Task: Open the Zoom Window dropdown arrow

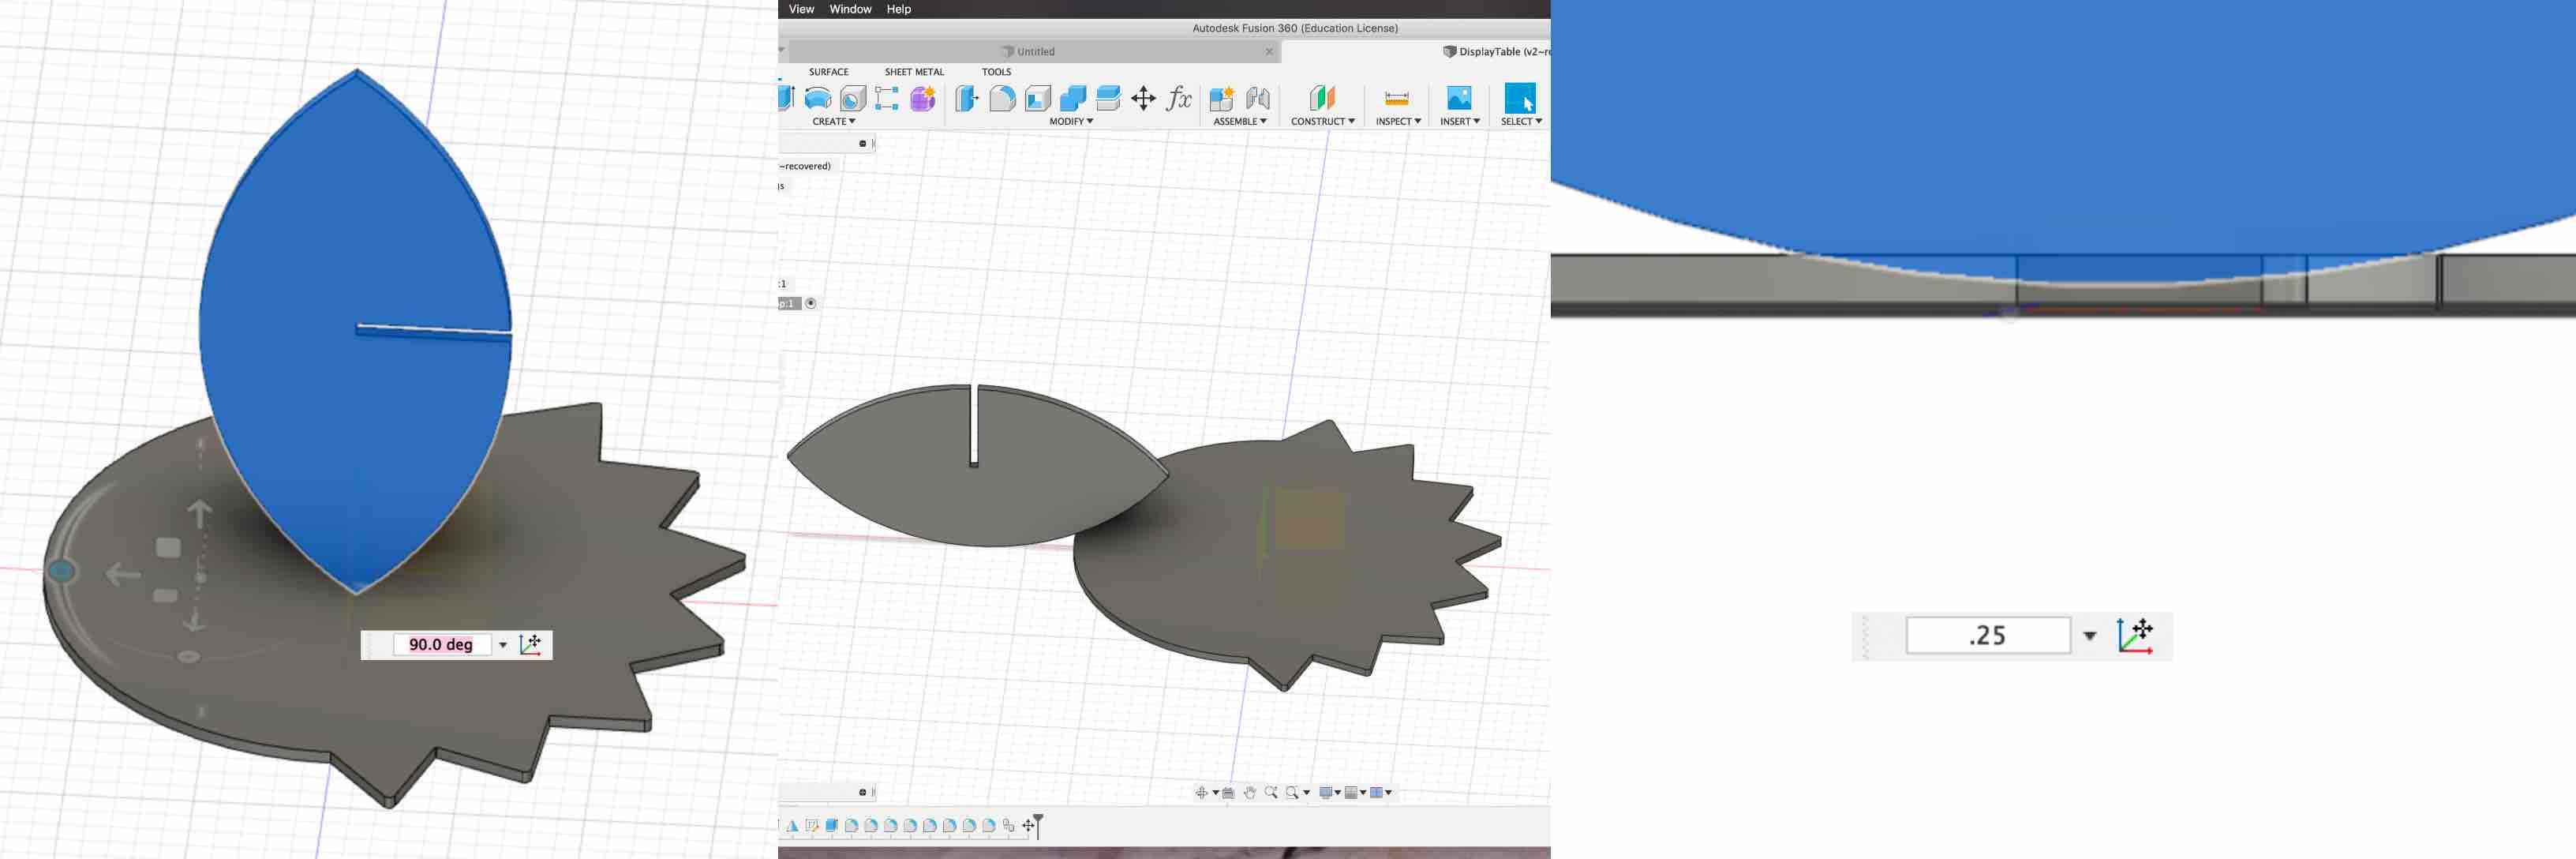Action: [x=1306, y=793]
